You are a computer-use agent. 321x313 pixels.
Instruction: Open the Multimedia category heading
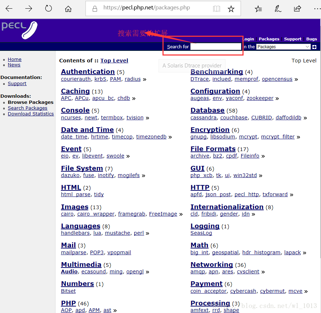pos(81,264)
